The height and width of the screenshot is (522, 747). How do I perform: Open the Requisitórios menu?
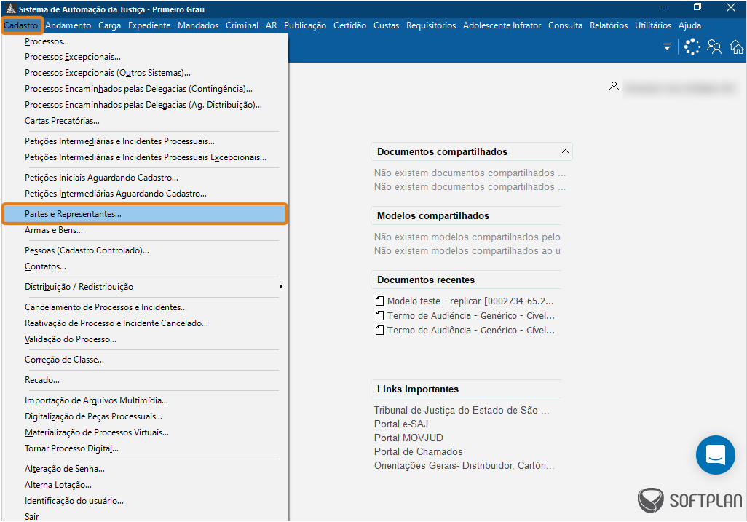point(431,25)
